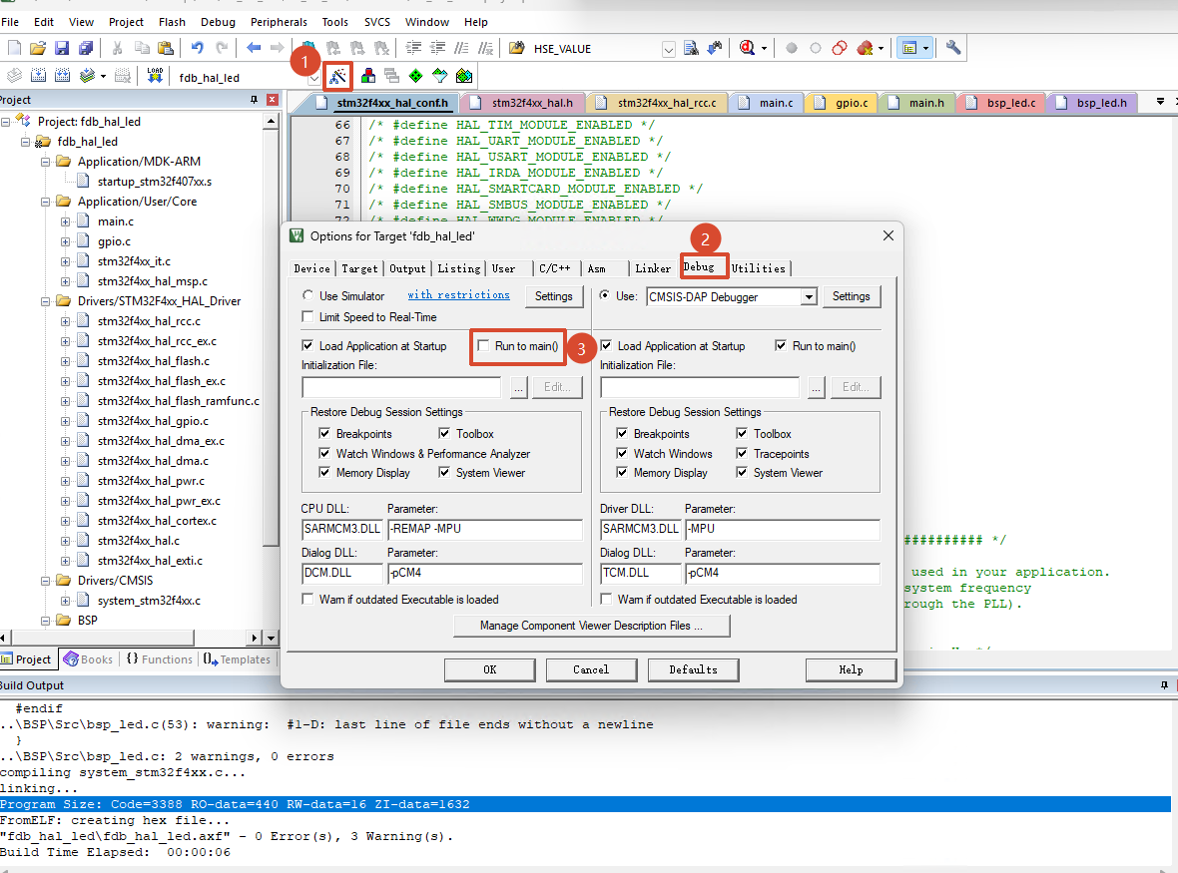The height and width of the screenshot is (873, 1178).
Task: Open the Manage Project Items icon
Action: point(368,76)
